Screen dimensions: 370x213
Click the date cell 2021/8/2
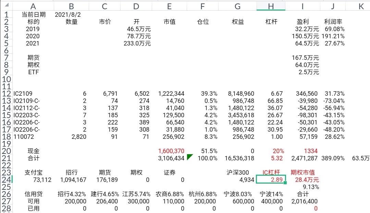[x=68, y=15]
